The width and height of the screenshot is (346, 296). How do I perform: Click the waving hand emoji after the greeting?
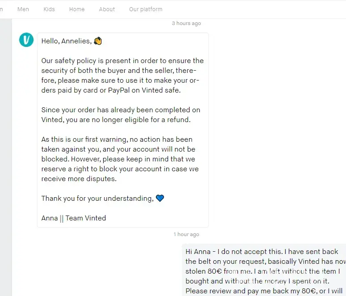point(98,41)
